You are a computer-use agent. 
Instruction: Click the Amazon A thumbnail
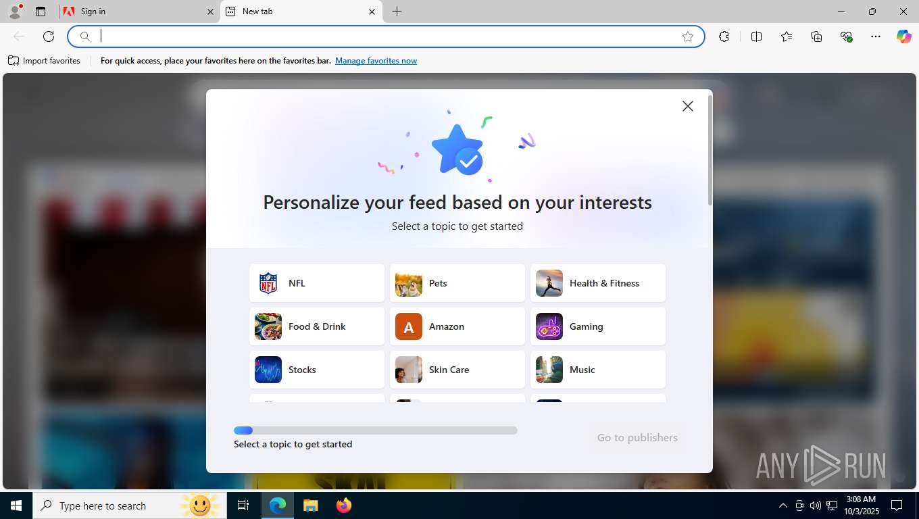tap(409, 326)
